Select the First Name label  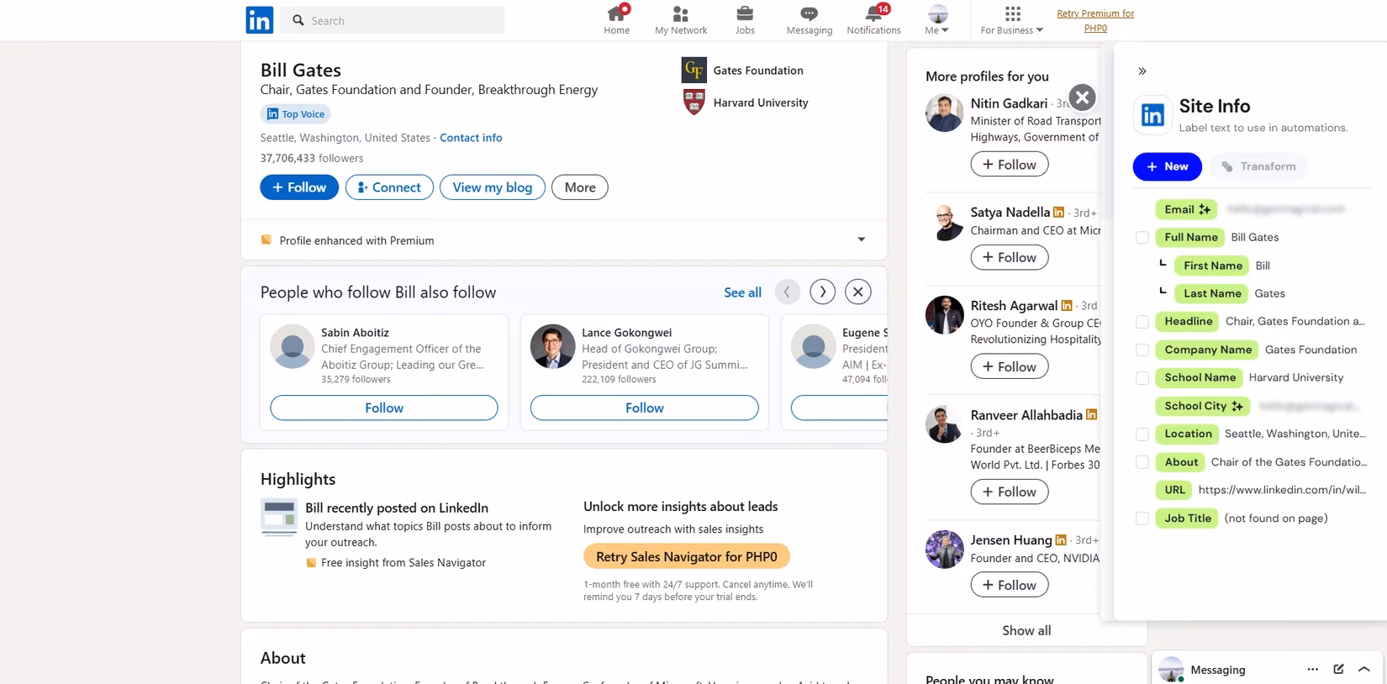tap(1212, 266)
